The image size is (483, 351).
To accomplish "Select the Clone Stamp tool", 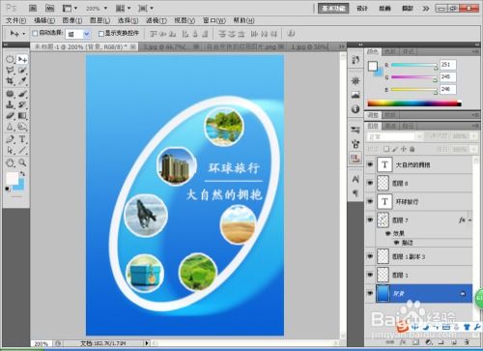I will 10,104.
